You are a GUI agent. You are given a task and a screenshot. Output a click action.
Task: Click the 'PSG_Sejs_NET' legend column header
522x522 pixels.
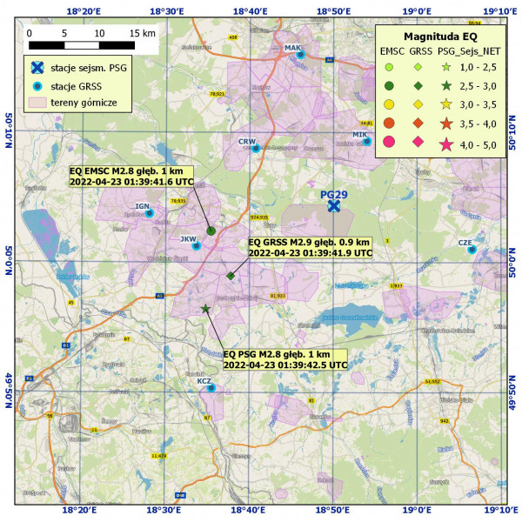point(469,51)
